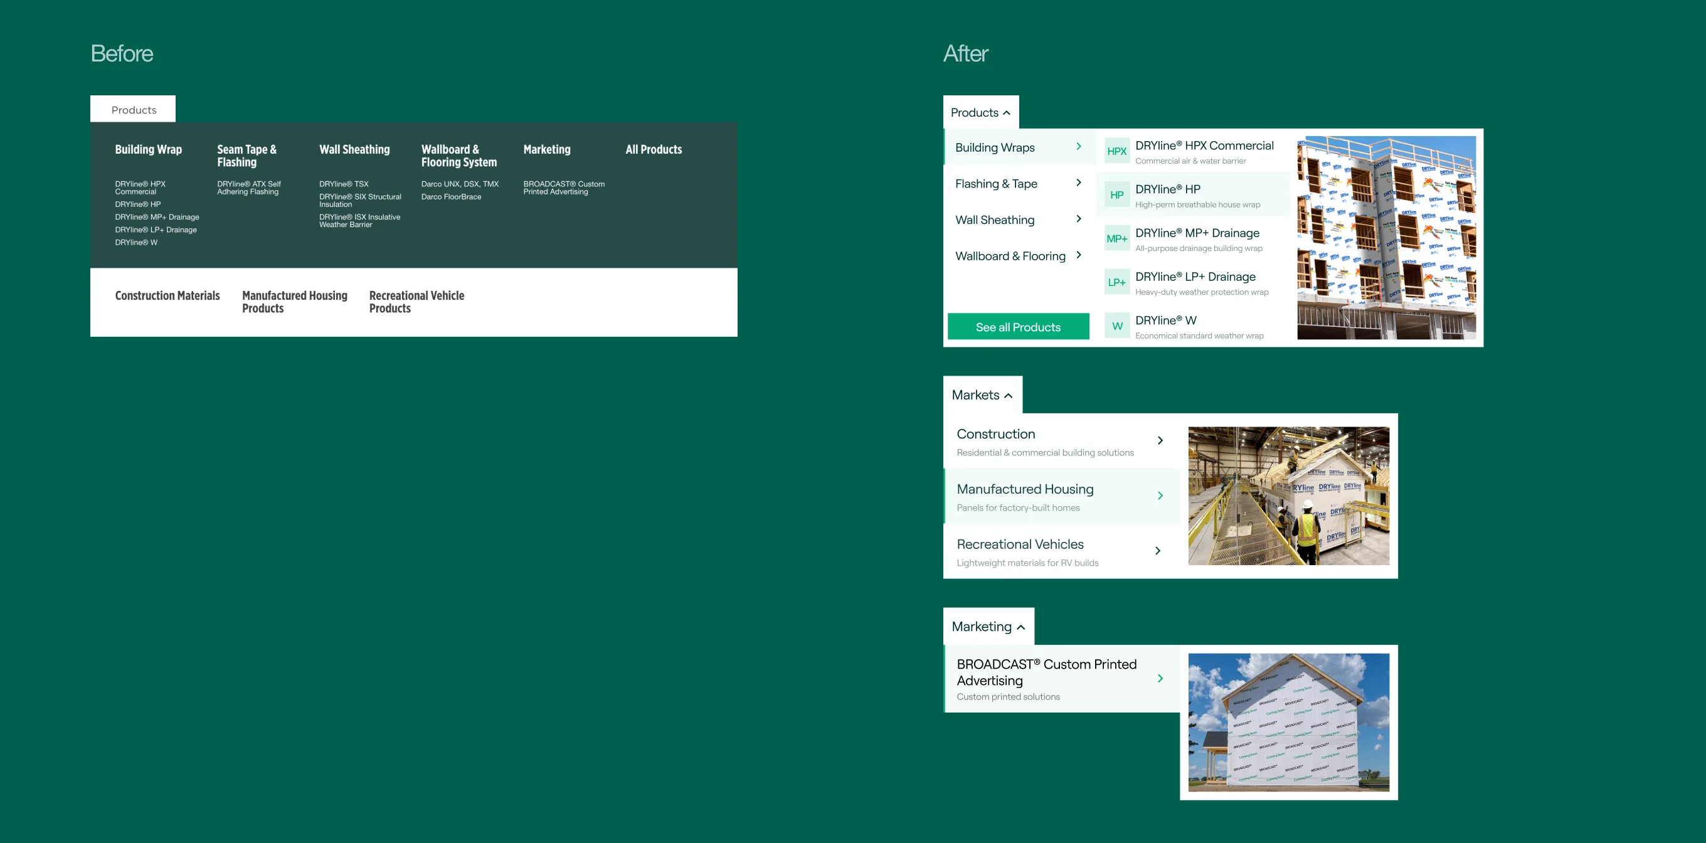
Task: Click the building wrap construction site image
Action: tap(1386, 238)
